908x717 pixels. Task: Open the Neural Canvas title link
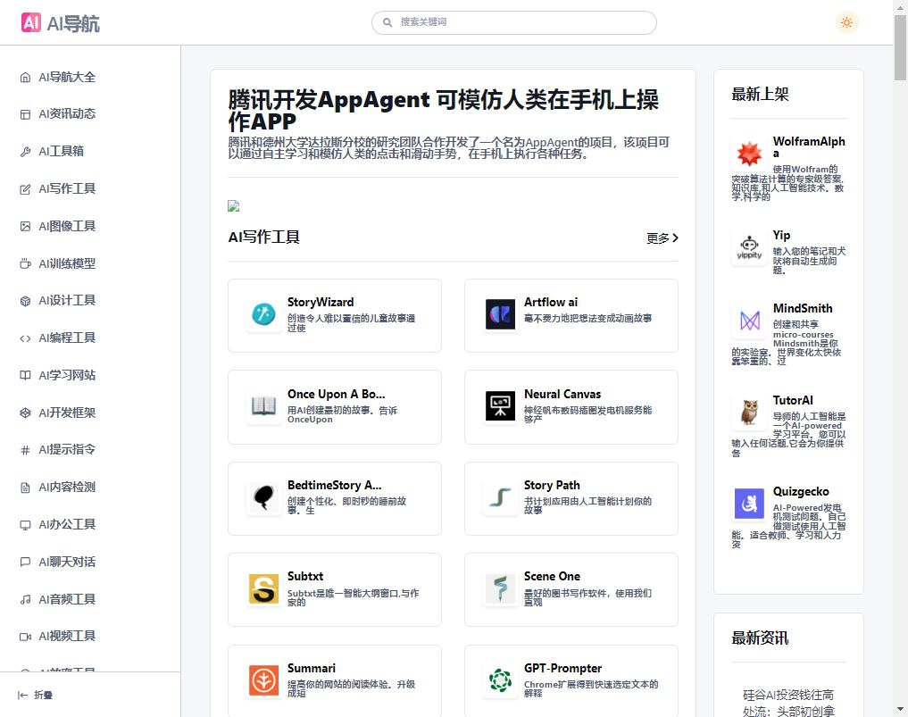[x=562, y=395]
